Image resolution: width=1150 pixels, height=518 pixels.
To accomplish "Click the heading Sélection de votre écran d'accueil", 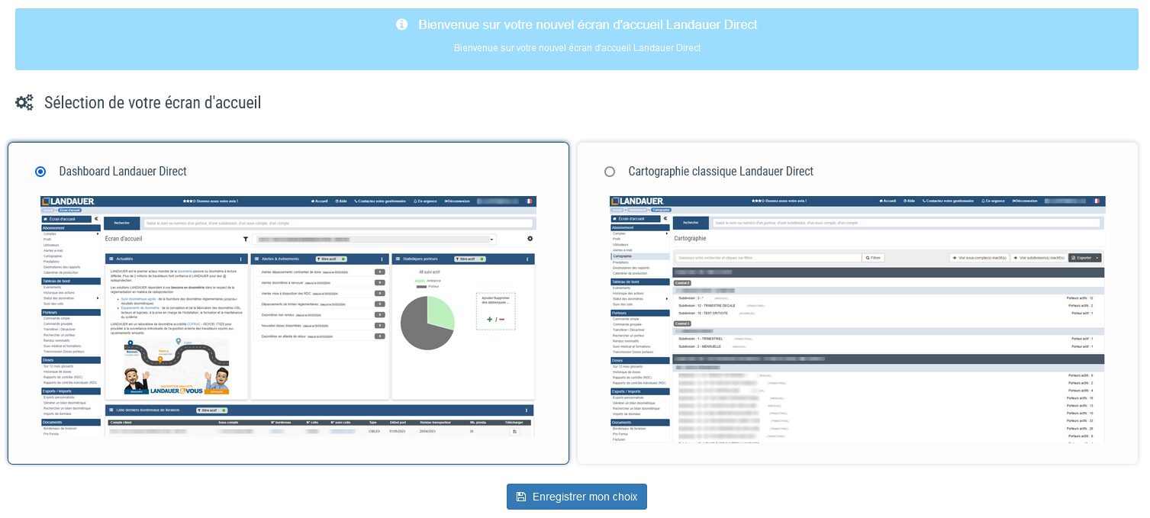I will (x=153, y=102).
